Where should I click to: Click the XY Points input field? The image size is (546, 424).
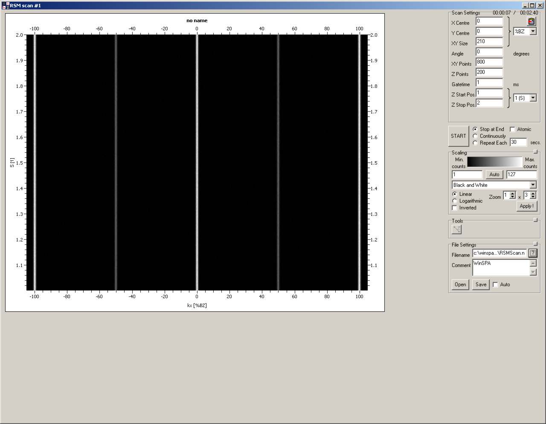pos(489,62)
